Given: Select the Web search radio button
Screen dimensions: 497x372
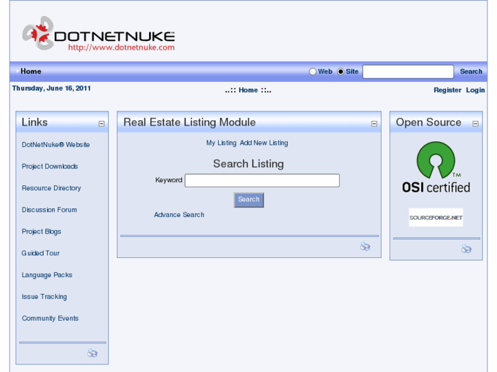Looking at the screenshot, I should (312, 72).
